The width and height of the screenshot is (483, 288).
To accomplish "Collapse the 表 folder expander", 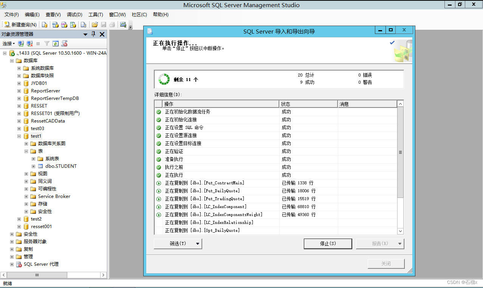I will (26, 151).
